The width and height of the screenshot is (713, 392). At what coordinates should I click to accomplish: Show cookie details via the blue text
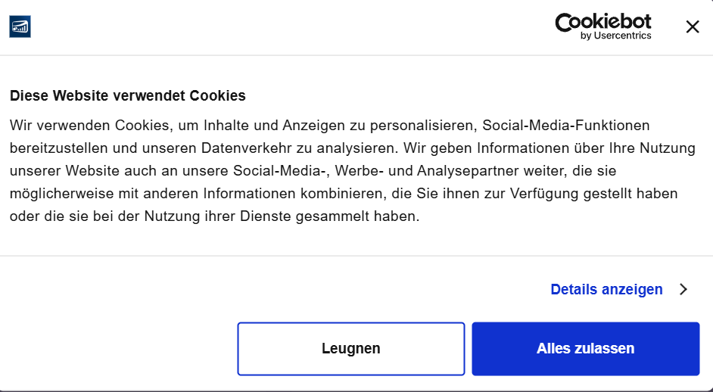tap(606, 289)
